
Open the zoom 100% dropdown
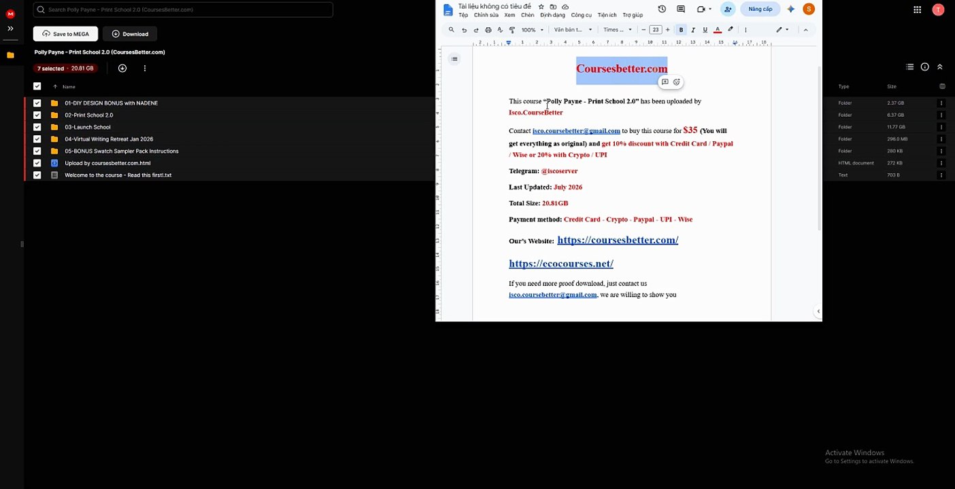533,30
